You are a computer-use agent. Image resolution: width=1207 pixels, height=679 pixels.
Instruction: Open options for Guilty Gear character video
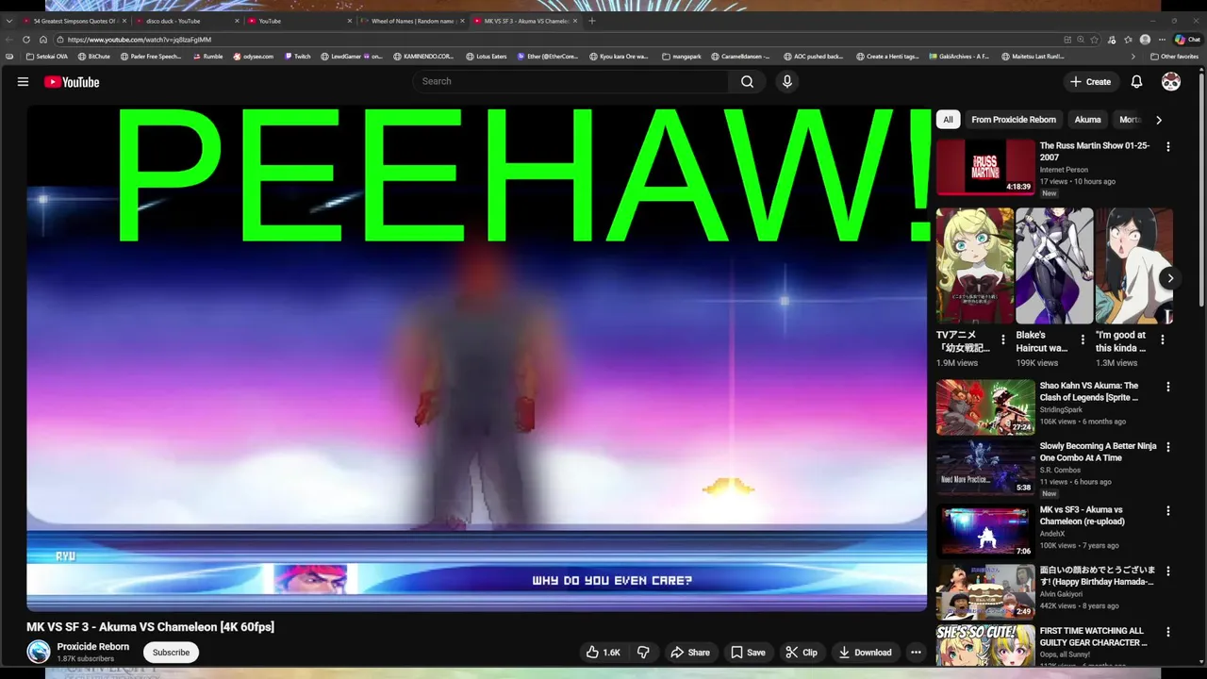point(1167,632)
